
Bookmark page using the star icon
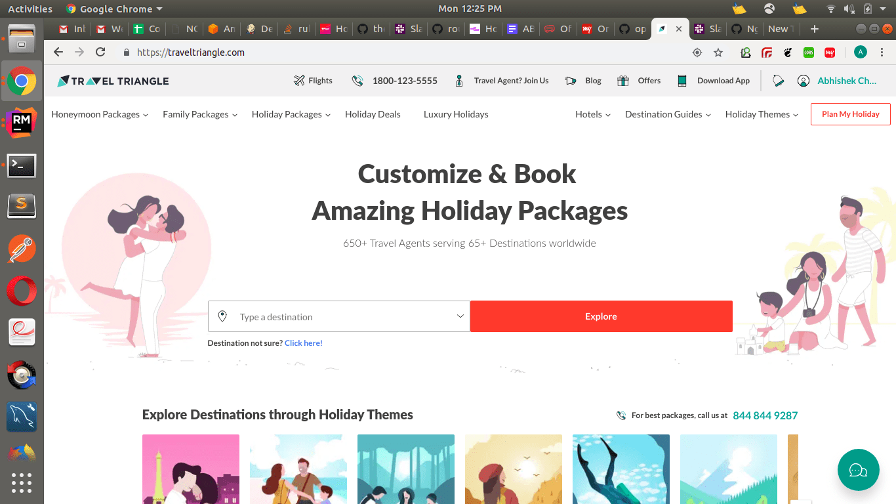click(718, 52)
